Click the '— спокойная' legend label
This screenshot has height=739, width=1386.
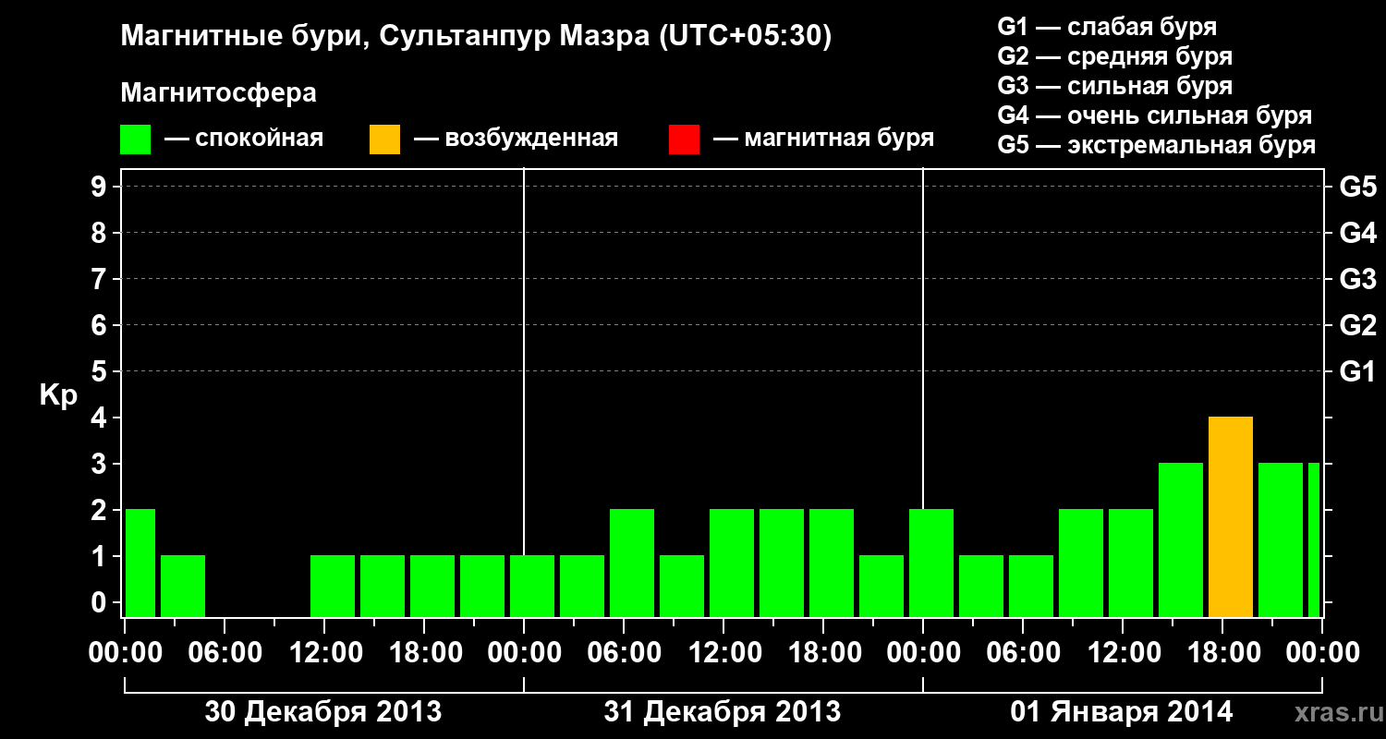(x=244, y=139)
